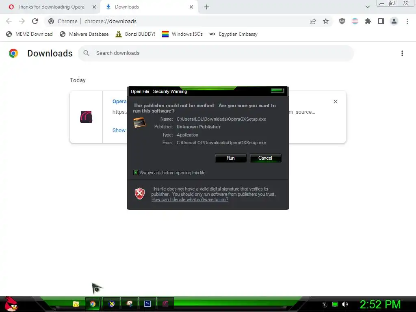
Task: Open the Windows ISOs bookmark
Action: 182,34
